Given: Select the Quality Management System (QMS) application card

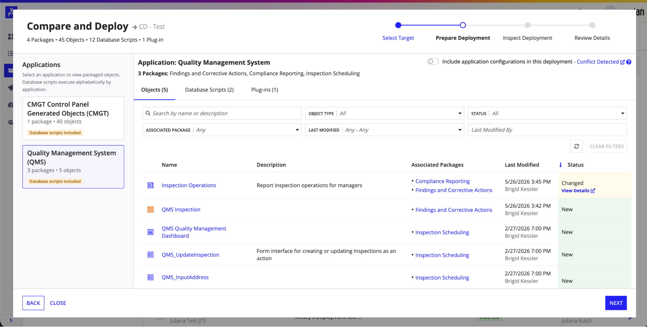Looking at the screenshot, I should [73, 167].
